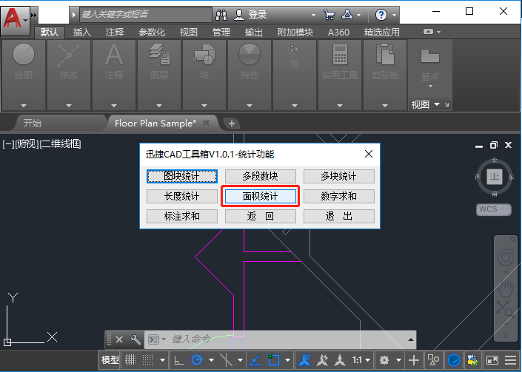Viewport: 522px width, 372px height.
Task: Expand the polar tracking settings arrow
Action: coord(211,360)
